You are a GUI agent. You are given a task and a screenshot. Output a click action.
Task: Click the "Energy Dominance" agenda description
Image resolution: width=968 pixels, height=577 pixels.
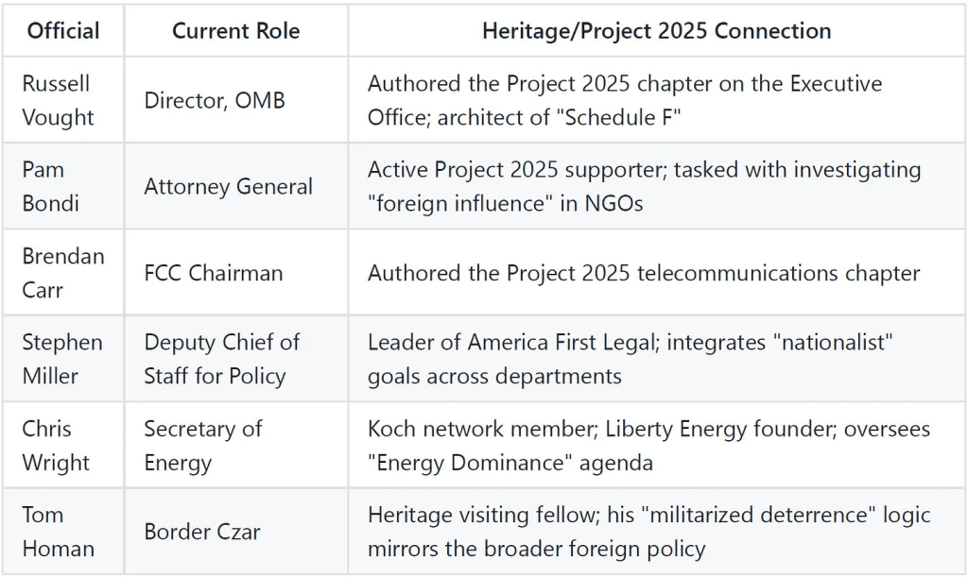click(x=648, y=446)
